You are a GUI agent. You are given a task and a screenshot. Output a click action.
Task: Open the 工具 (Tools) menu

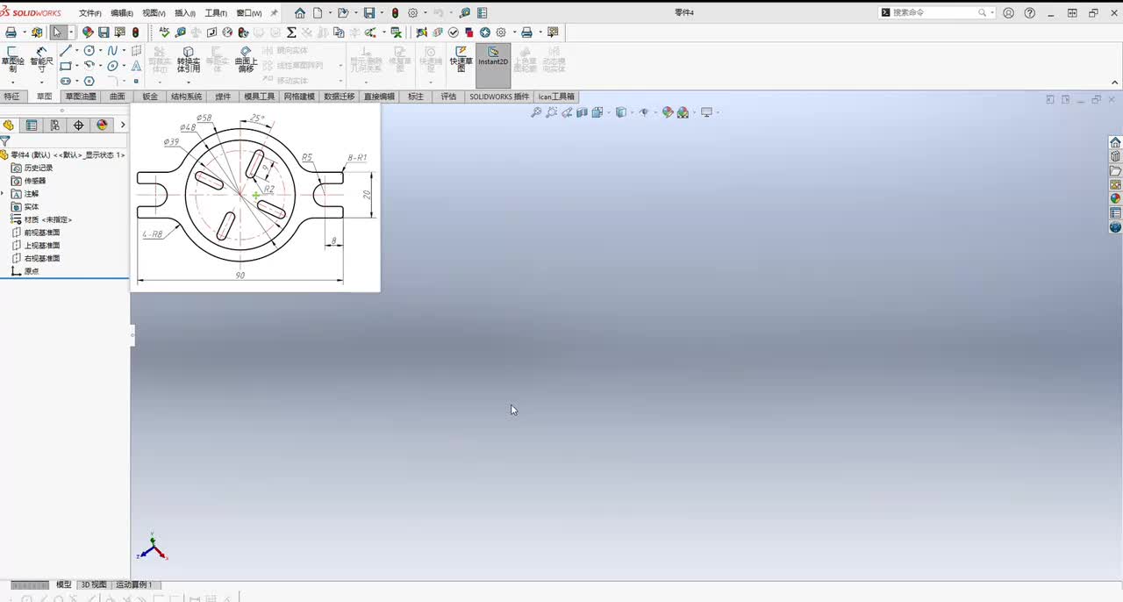216,13
